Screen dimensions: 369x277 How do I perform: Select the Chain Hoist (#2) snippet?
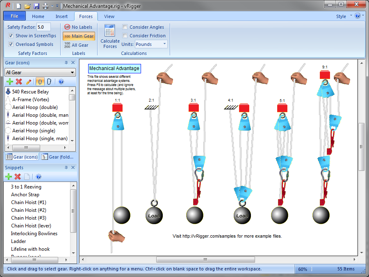point(29,210)
